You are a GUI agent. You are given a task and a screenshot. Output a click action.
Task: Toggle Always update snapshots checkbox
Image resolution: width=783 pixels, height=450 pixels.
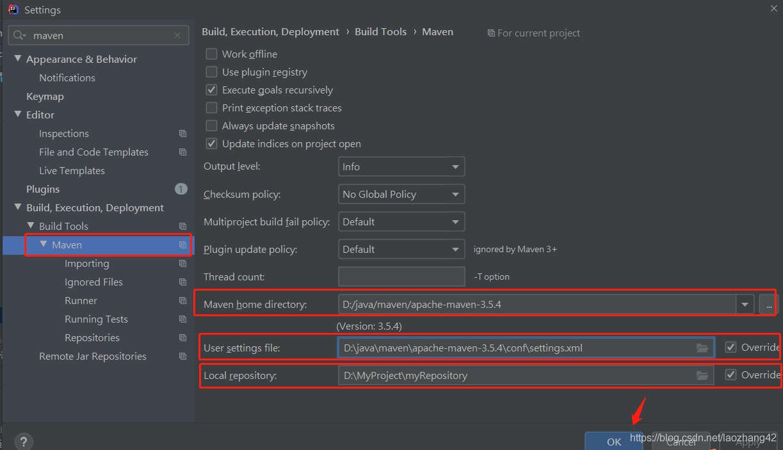211,126
